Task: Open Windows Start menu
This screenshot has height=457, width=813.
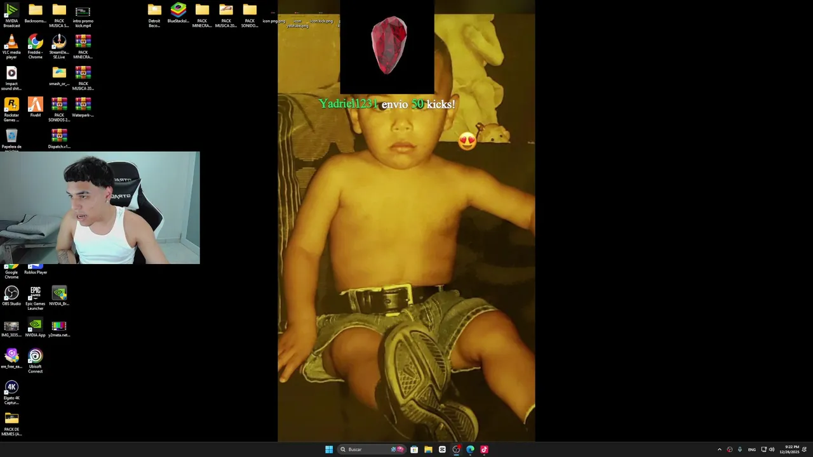Action: pyautogui.click(x=329, y=449)
